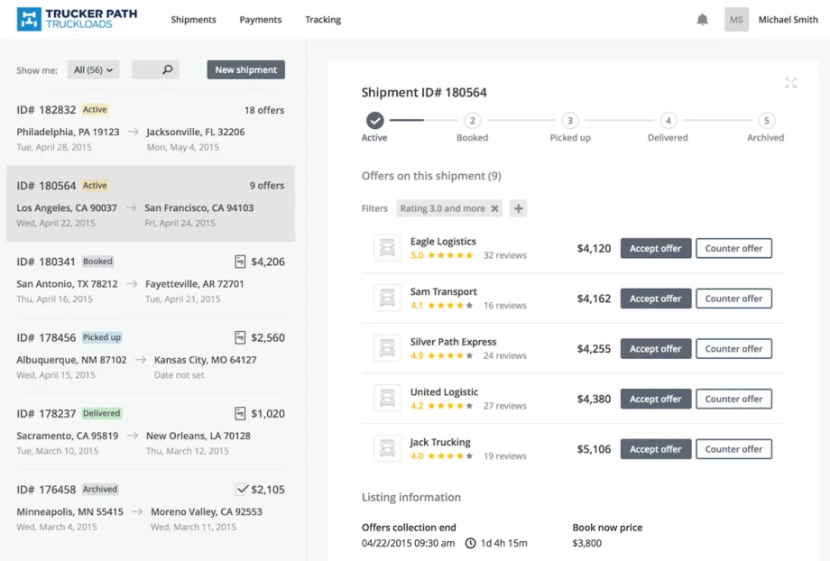Click Jack Trucking 19 reviews
The height and width of the screenshot is (561, 830).
point(505,455)
